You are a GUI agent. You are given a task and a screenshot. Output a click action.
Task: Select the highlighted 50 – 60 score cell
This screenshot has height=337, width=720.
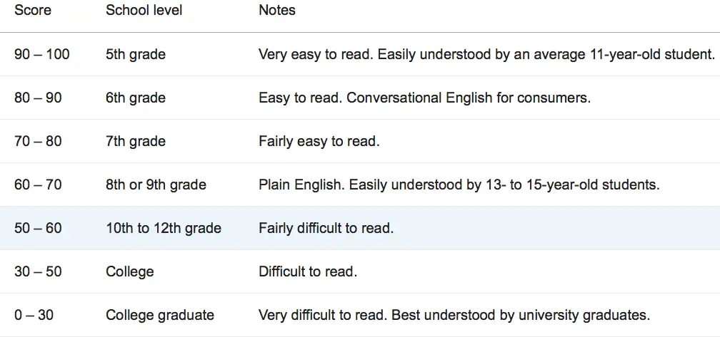[x=38, y=228]
